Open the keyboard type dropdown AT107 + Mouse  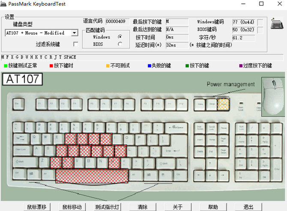pos(74,33)
